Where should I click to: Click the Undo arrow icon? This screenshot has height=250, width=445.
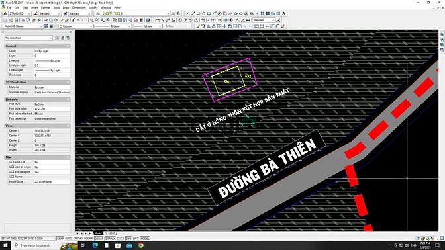click(74, 20)
